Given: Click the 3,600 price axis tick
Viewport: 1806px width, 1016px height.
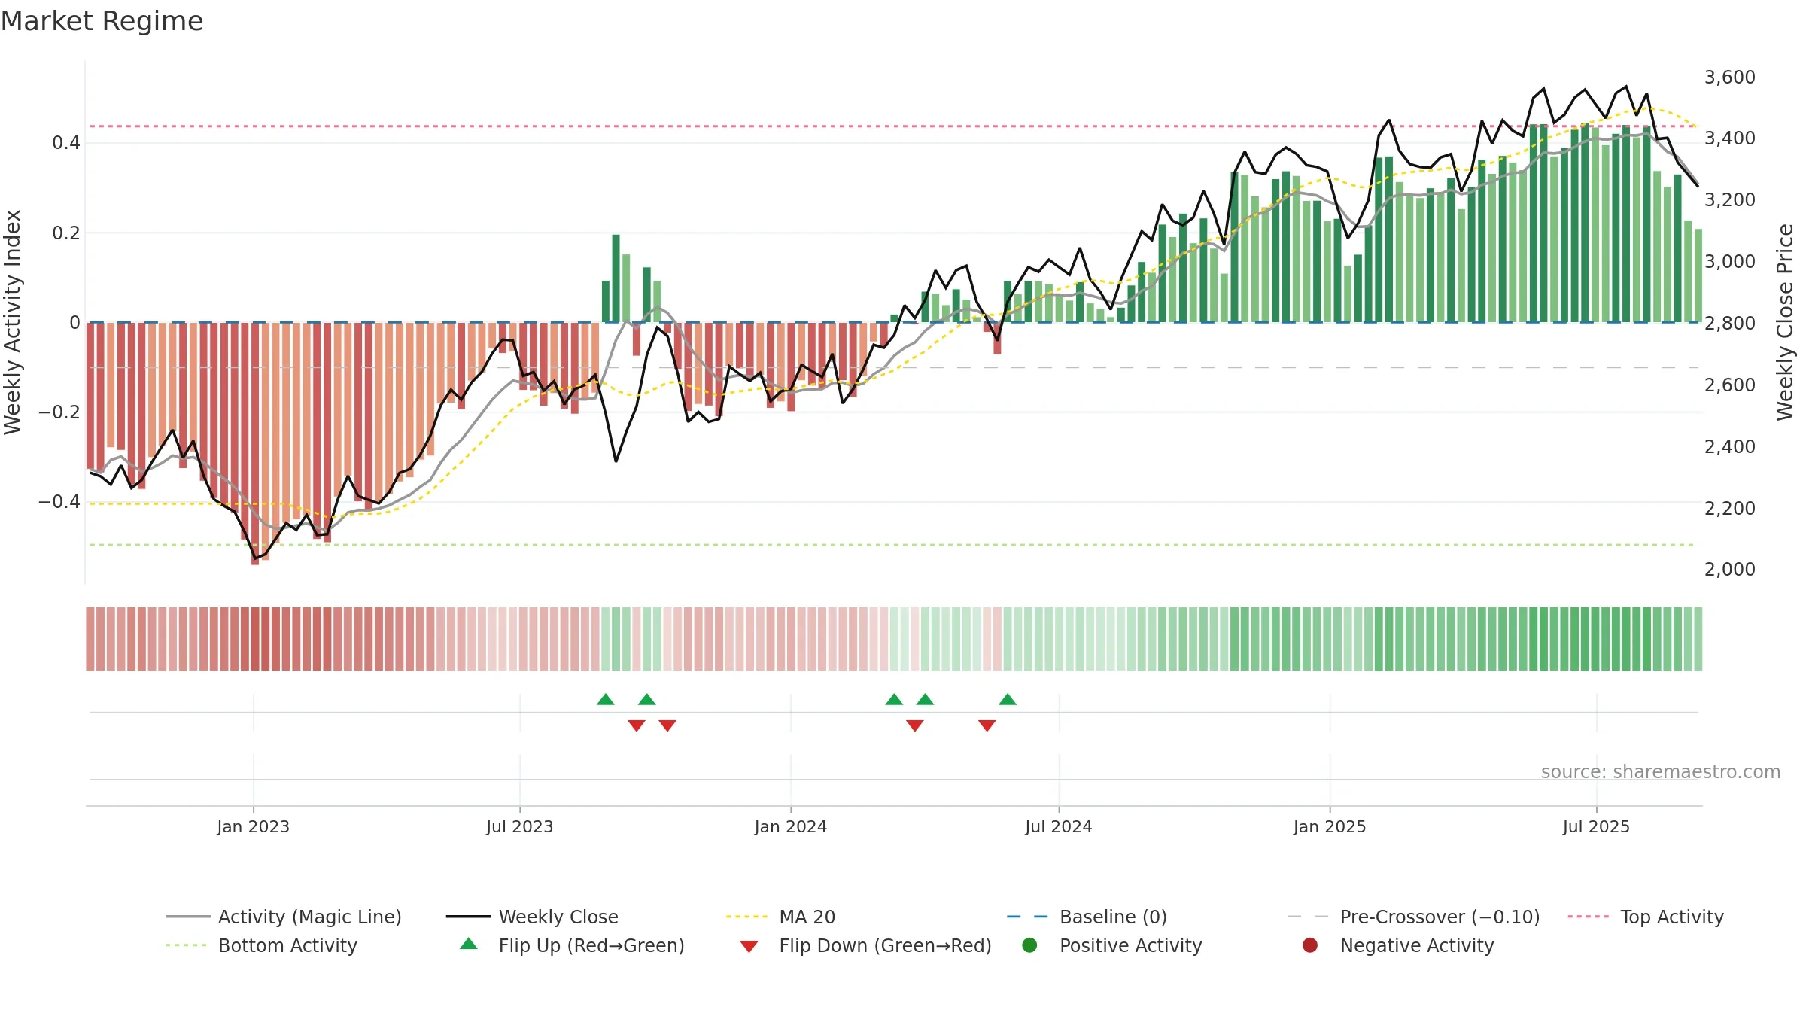Looking at the screenshot, I should click(x=1730, y=78).
